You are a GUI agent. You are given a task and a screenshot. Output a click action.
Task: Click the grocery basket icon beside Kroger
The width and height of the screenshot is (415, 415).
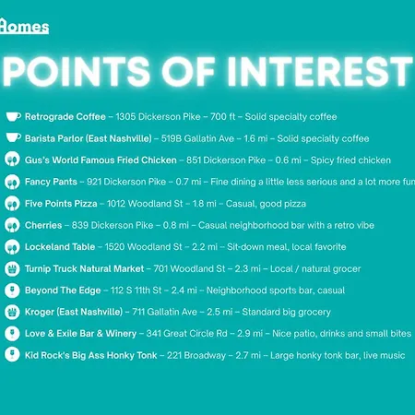12,312
